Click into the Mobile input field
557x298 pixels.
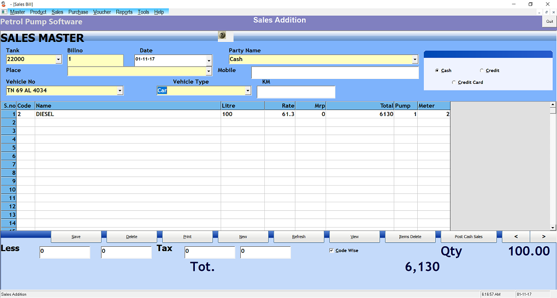pos(335,73)
